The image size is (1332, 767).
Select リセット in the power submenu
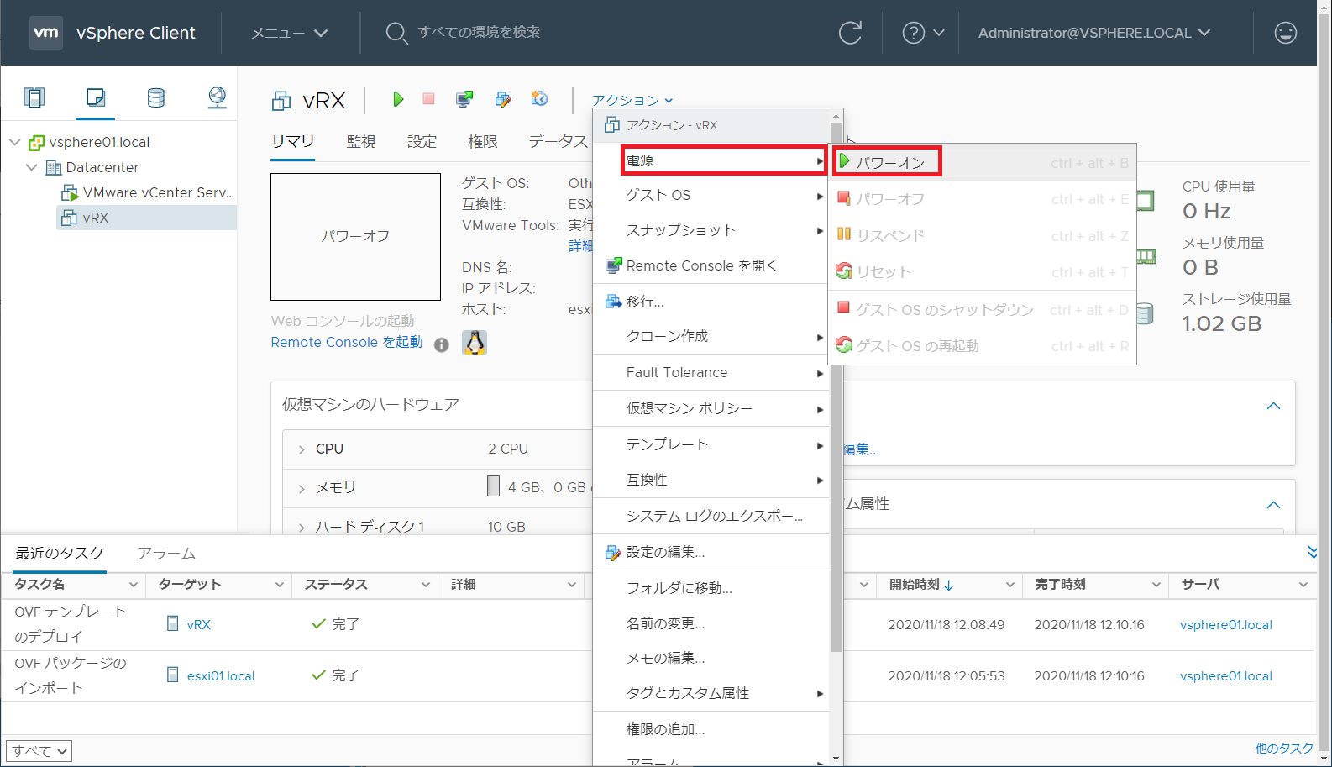pos(983,272)
